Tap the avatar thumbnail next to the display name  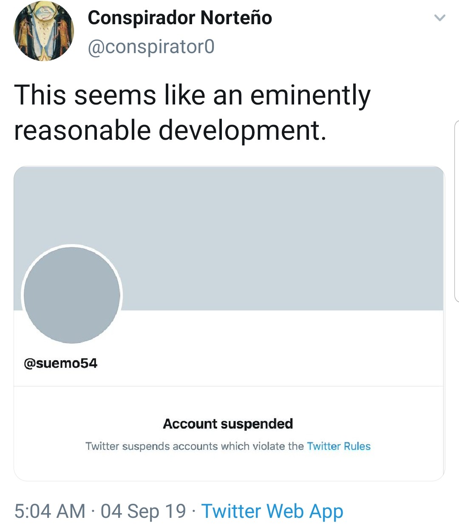point(43,30)
